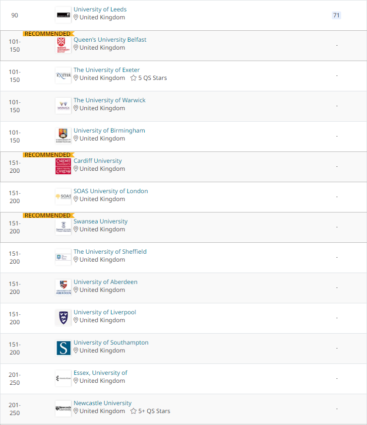The image size is (367, 425).
Task: Click the University of Aberdeen logo
Action: (63, 287)
